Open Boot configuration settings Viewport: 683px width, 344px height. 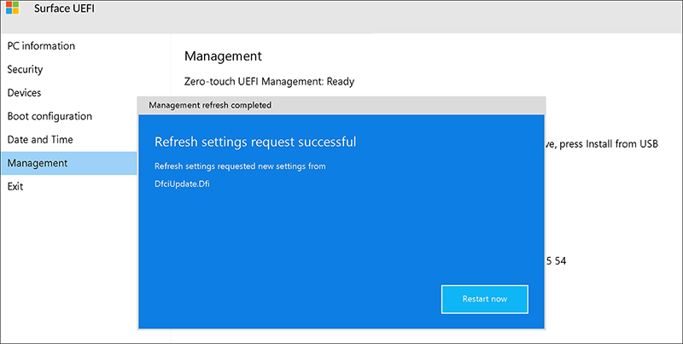pos(50,116)
